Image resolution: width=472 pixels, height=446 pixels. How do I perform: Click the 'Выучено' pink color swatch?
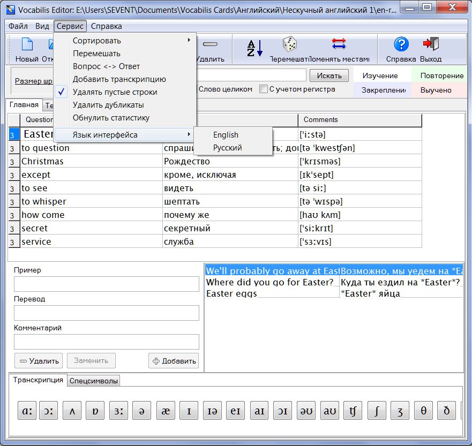(x=439, y=90)
